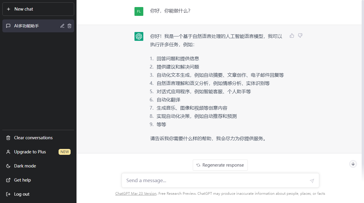Give the response a thumbs up
Viewport: 364px width, 203px height.
tap(292, 36)
